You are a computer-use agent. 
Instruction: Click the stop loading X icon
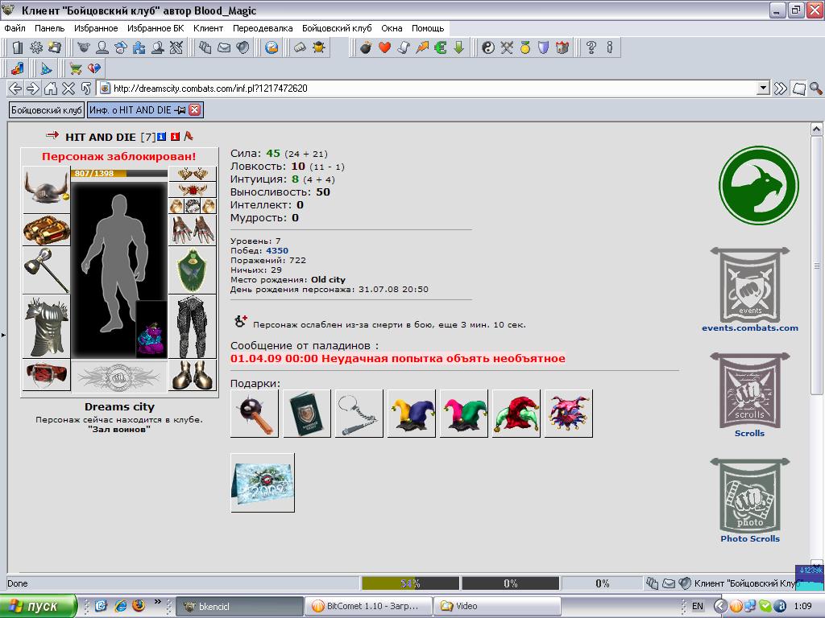pos(68,89)
